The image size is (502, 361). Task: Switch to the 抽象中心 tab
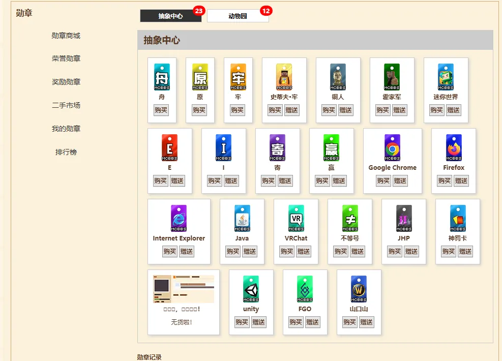click(x=171, y=16)
